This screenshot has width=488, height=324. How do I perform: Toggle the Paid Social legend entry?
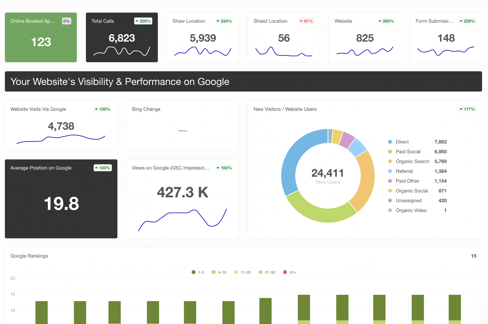click(404, 152)
